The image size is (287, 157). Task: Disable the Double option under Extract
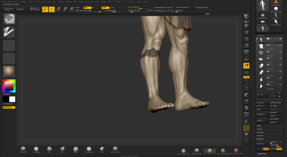[x=266, y=148]
